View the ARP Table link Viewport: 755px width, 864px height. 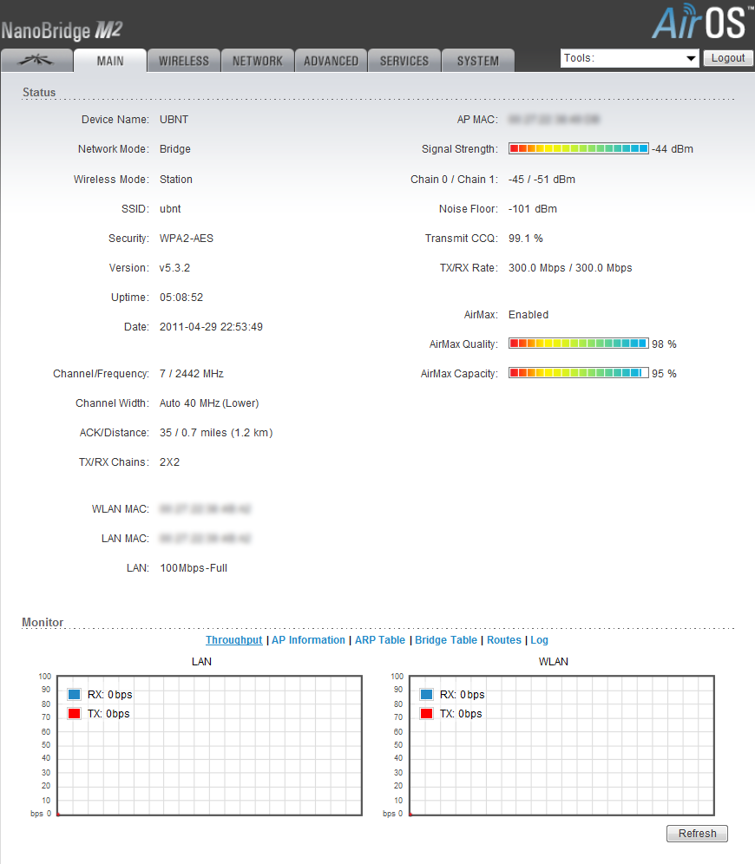point(379,640)
